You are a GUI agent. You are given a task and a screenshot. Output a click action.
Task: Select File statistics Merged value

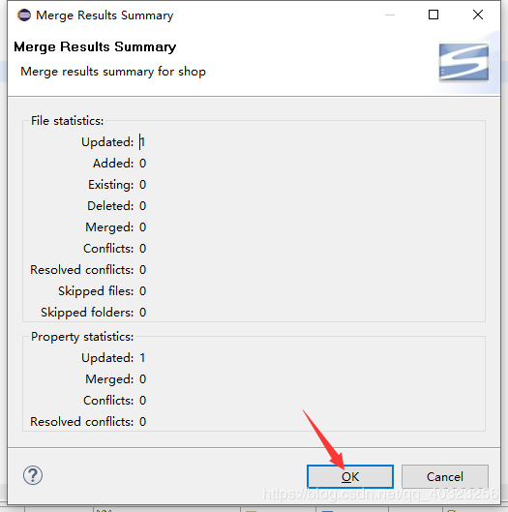(x=142, y=227)
